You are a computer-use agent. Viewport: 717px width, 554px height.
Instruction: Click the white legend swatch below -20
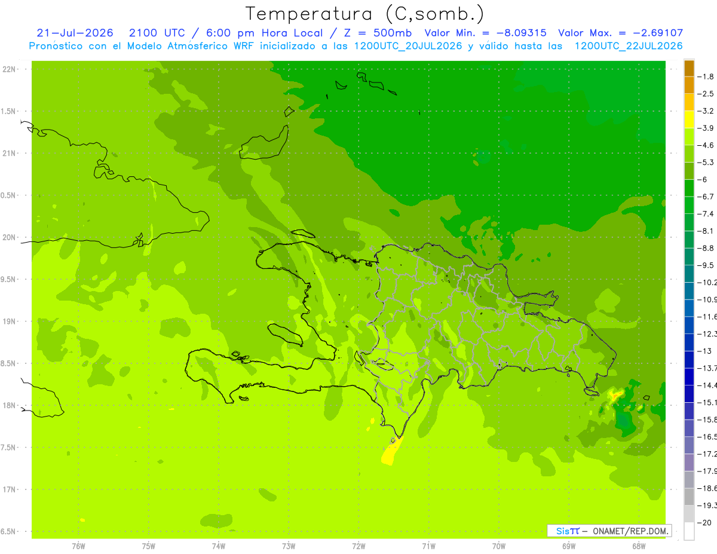[x=689, y=531]
